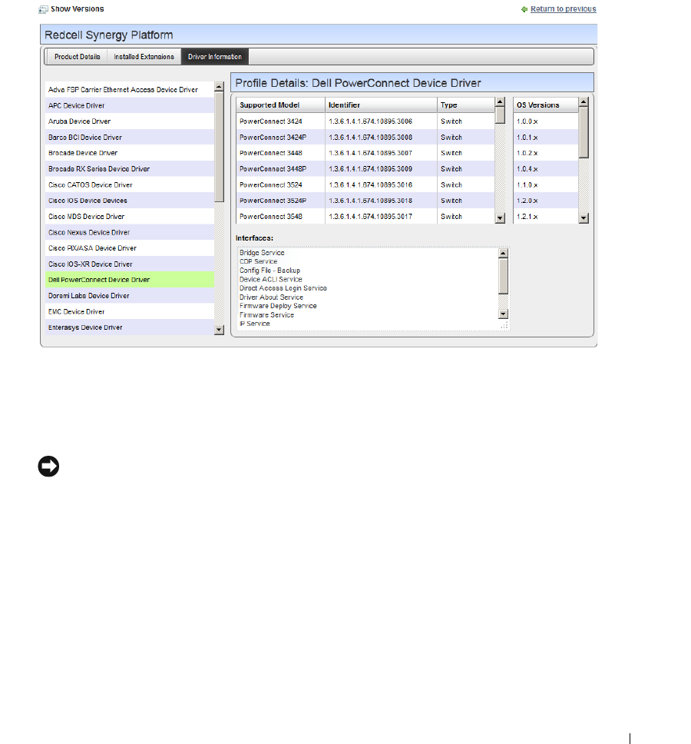Choose Cisco Nexus Device Driver

(x=130, y=232)
